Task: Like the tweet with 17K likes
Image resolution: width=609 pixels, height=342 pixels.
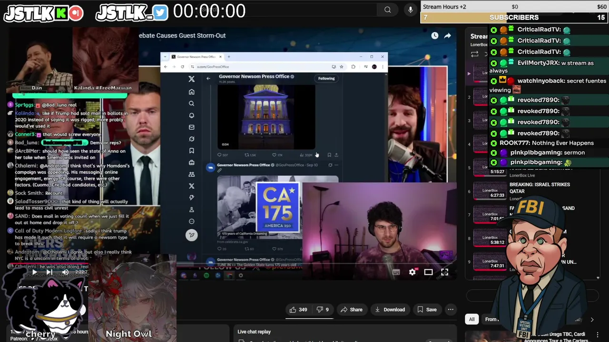Action: pyautogui.click(x=277, y=155)
